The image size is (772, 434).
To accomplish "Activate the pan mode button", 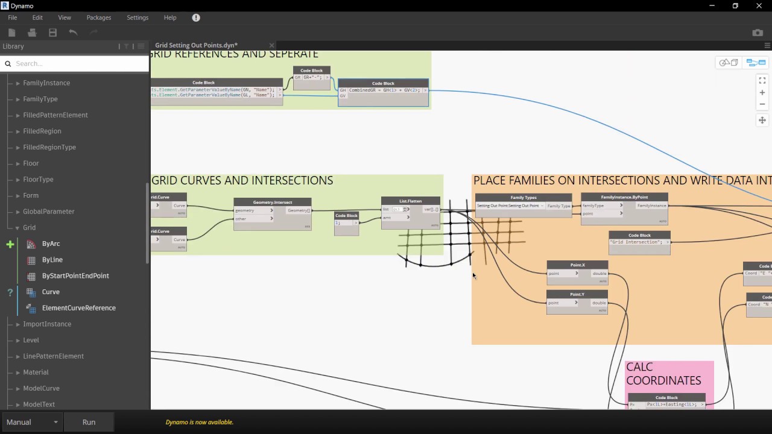I will click(762, 120).
